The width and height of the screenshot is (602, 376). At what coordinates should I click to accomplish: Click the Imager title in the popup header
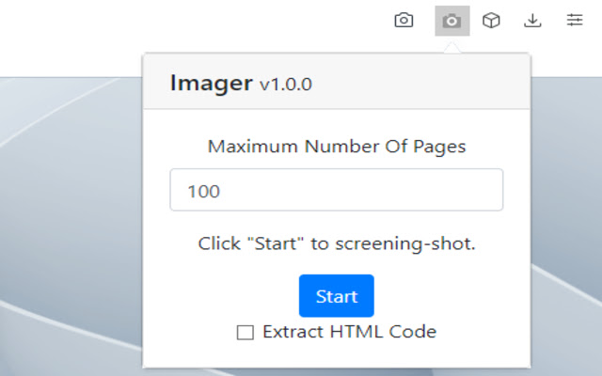[x=211, y=83]
